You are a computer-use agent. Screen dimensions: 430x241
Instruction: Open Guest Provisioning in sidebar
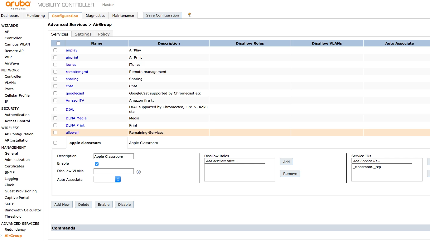(x=21, y=191)
